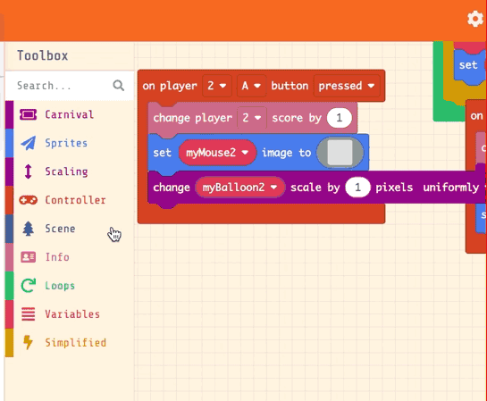Select the Carnival ticket icon

click(x=28, y=114)
